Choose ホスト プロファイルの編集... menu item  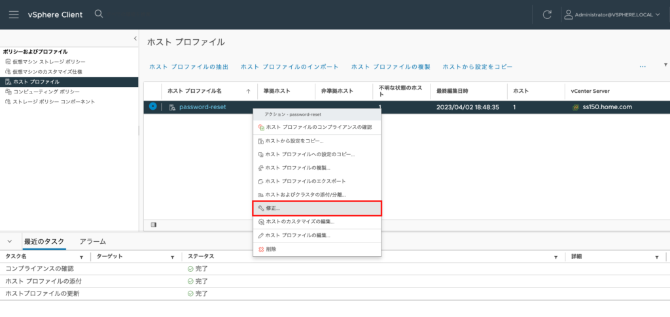point(317,235)
